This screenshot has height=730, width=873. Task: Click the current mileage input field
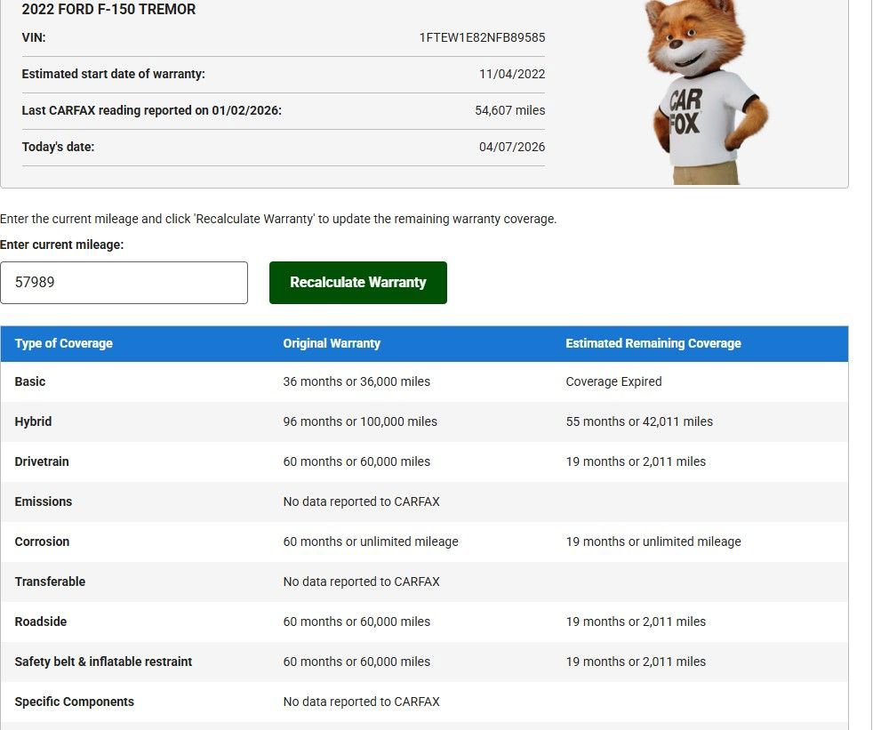[124, 283]
